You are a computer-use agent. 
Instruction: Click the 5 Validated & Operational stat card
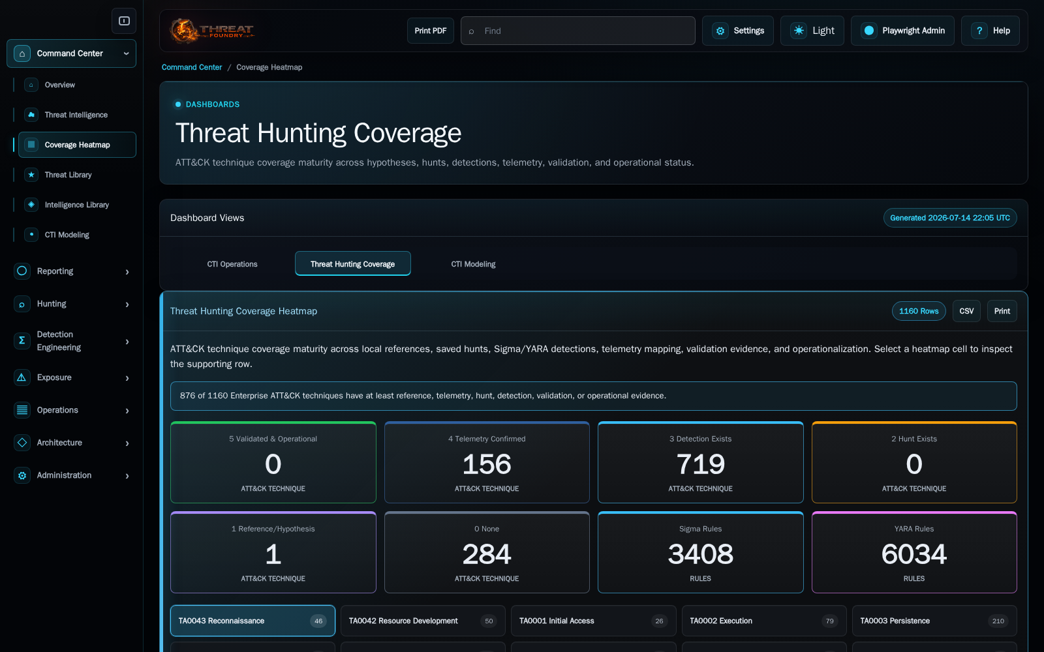click(x=273, y=462)
